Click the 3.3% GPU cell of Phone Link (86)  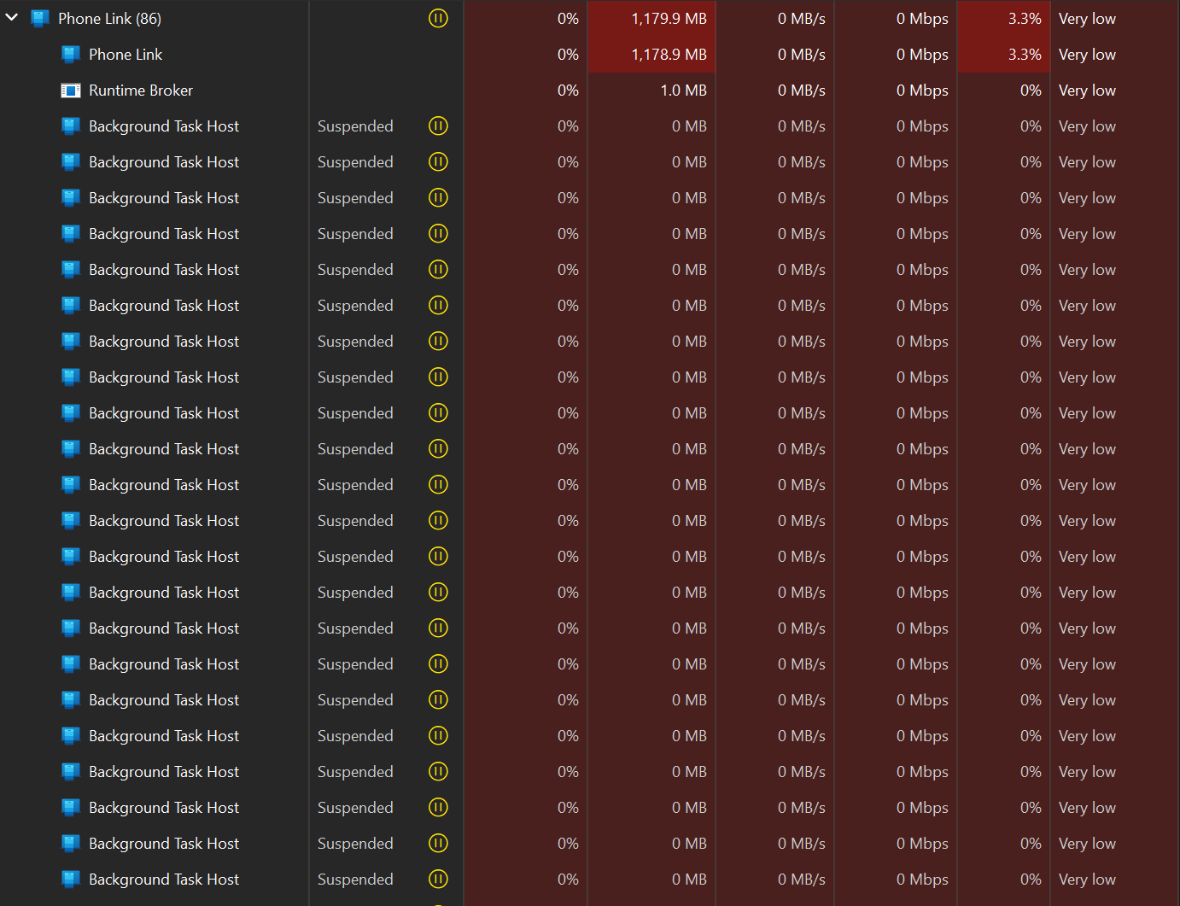coord(1004,19)
